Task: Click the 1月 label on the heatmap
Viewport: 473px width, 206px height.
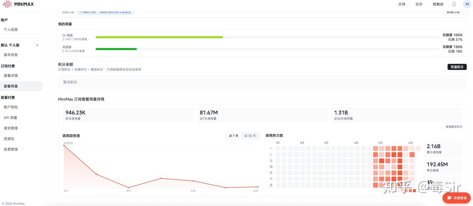Action: pos(278,143)
